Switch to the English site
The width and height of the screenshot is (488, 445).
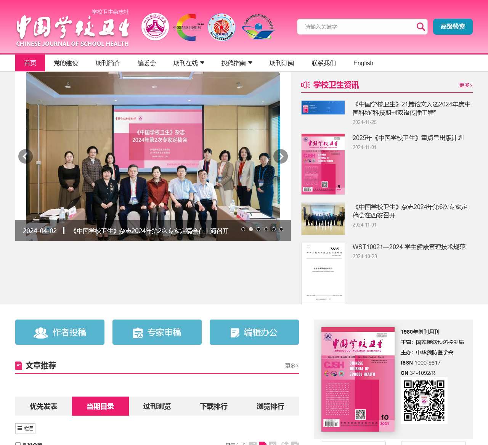[363, 63]
